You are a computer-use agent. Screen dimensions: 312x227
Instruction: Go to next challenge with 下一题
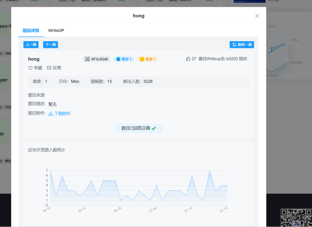(51, 45)
